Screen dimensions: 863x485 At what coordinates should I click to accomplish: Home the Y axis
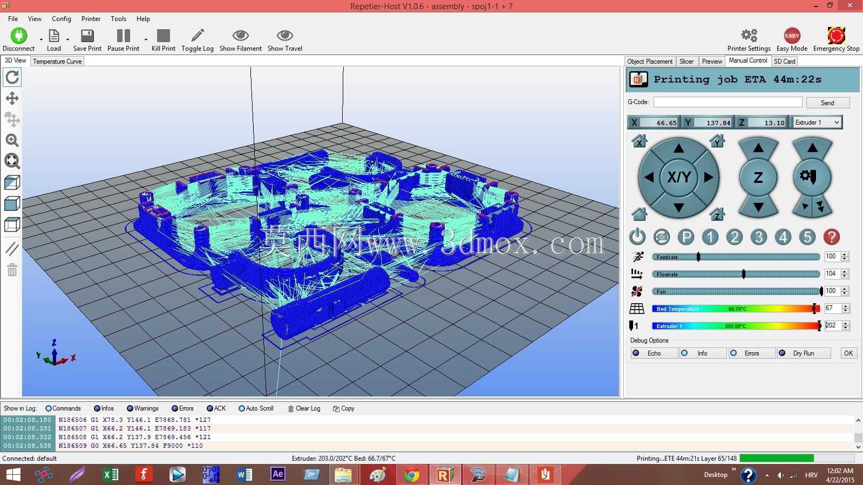[717, 141]
